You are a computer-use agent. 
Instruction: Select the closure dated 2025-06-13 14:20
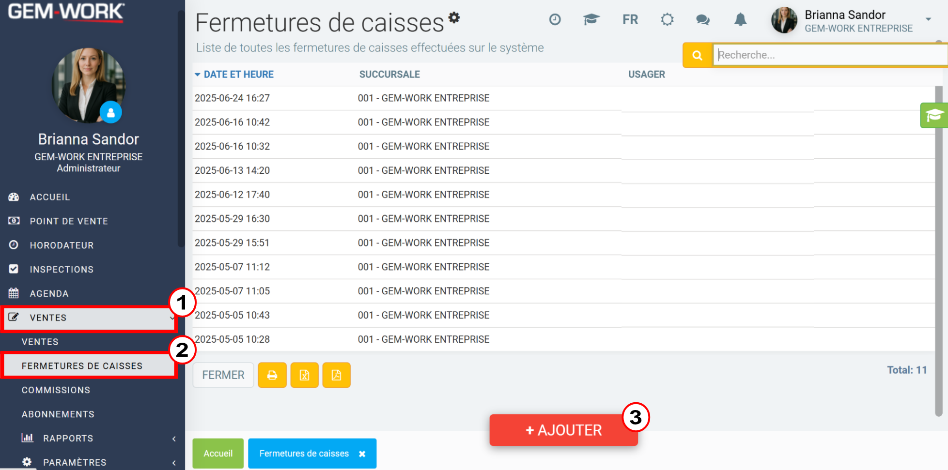click(563, 171)
